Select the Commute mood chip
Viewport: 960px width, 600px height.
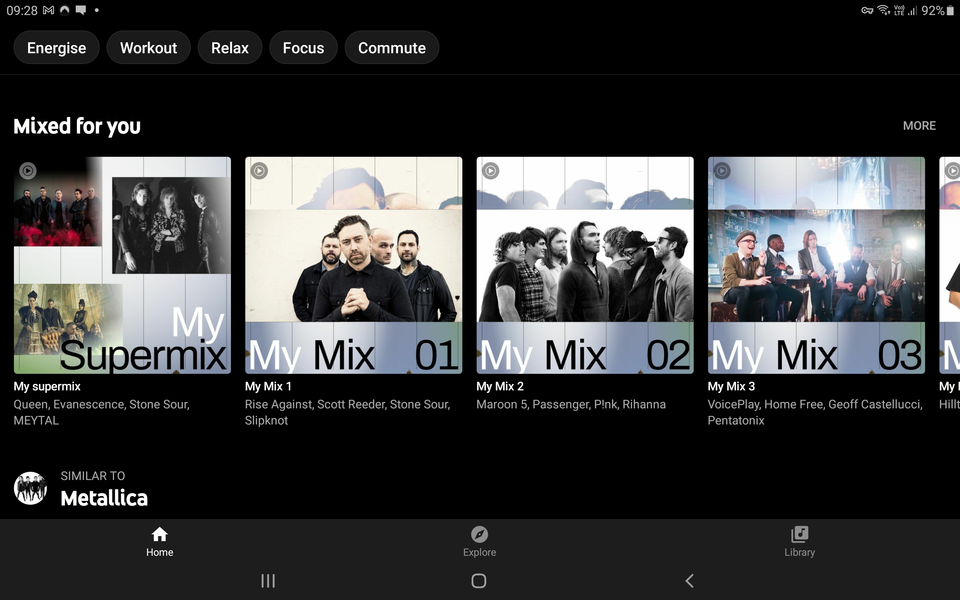coord(391,48)
